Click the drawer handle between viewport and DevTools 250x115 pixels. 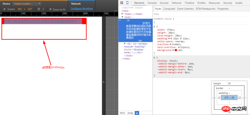point(103,82)
